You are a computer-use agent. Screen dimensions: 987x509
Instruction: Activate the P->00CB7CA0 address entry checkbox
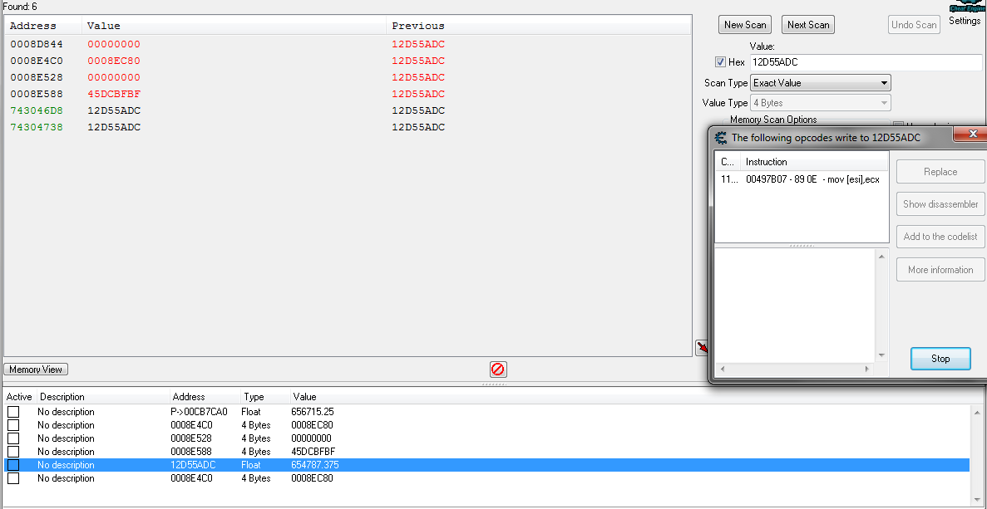pos(13,412)
